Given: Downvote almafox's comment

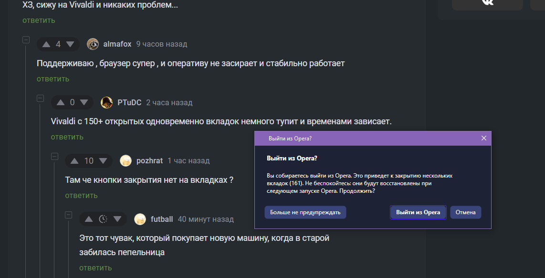Looking at the screenshot, I should pyautogui.click(x=70, y=44).
